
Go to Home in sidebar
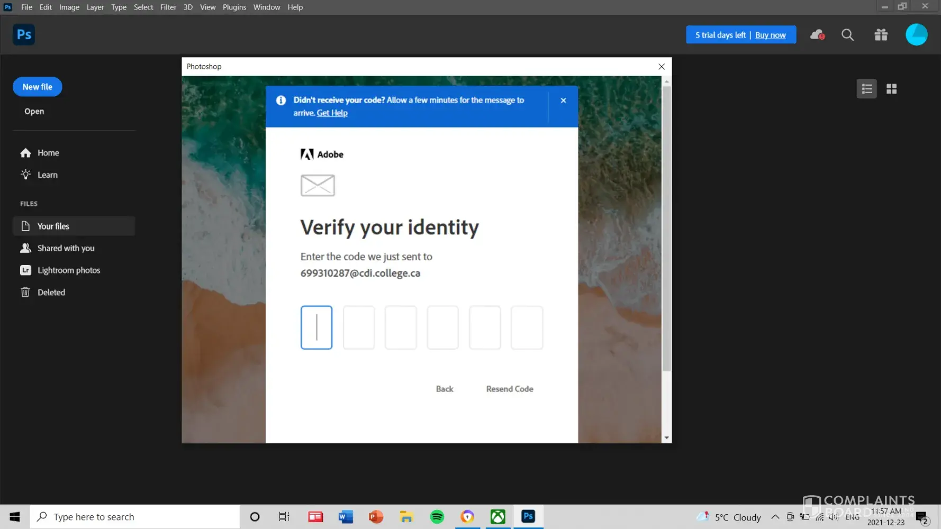(x=48, y=153)
